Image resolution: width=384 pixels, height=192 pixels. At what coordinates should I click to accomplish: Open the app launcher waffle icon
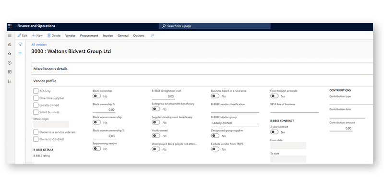pos(10,26)
